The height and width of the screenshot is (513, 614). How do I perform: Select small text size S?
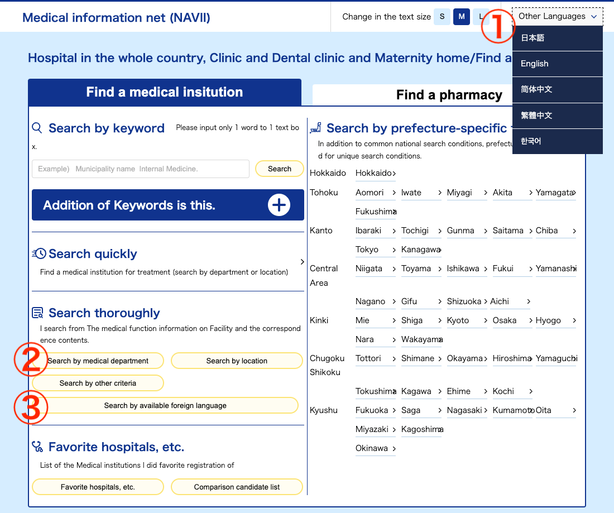[x=442, y=17]
